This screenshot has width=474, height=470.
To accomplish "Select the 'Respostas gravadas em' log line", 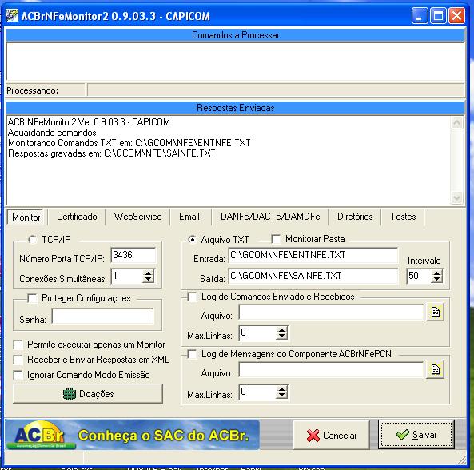I will pyautogui.click(x=112, y=153).
